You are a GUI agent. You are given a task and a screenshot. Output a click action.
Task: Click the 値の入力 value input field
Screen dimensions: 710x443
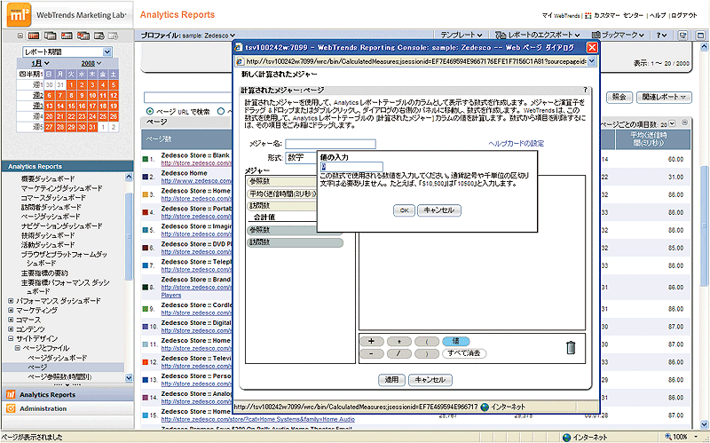[351, 167]
